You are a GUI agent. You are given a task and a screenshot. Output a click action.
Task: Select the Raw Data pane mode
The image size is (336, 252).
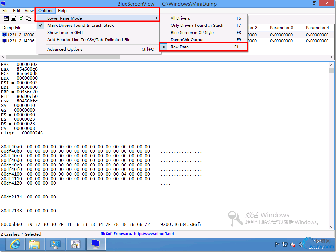[x=204, y=47]
